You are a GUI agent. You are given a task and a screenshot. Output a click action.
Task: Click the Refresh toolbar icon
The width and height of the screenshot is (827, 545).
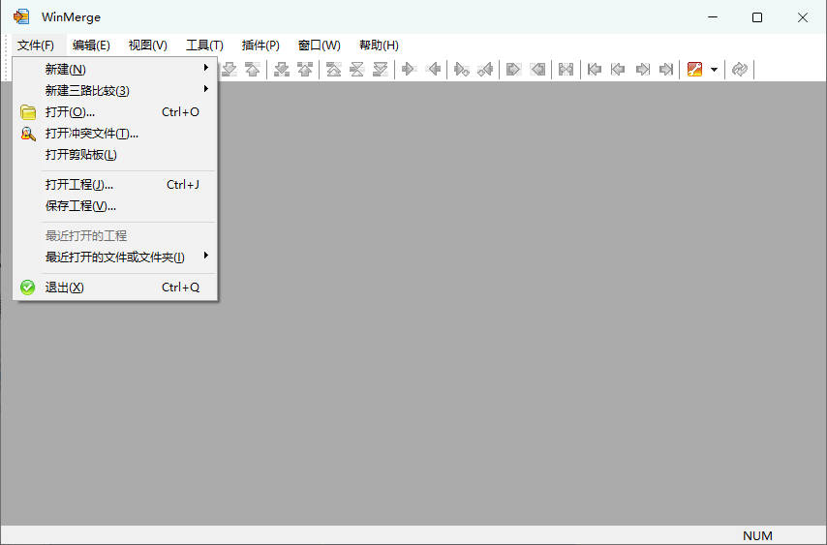click(x=740, y=69)
